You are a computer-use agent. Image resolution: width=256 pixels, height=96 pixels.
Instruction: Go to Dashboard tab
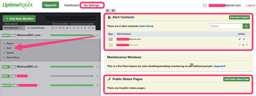coord(71,5)
